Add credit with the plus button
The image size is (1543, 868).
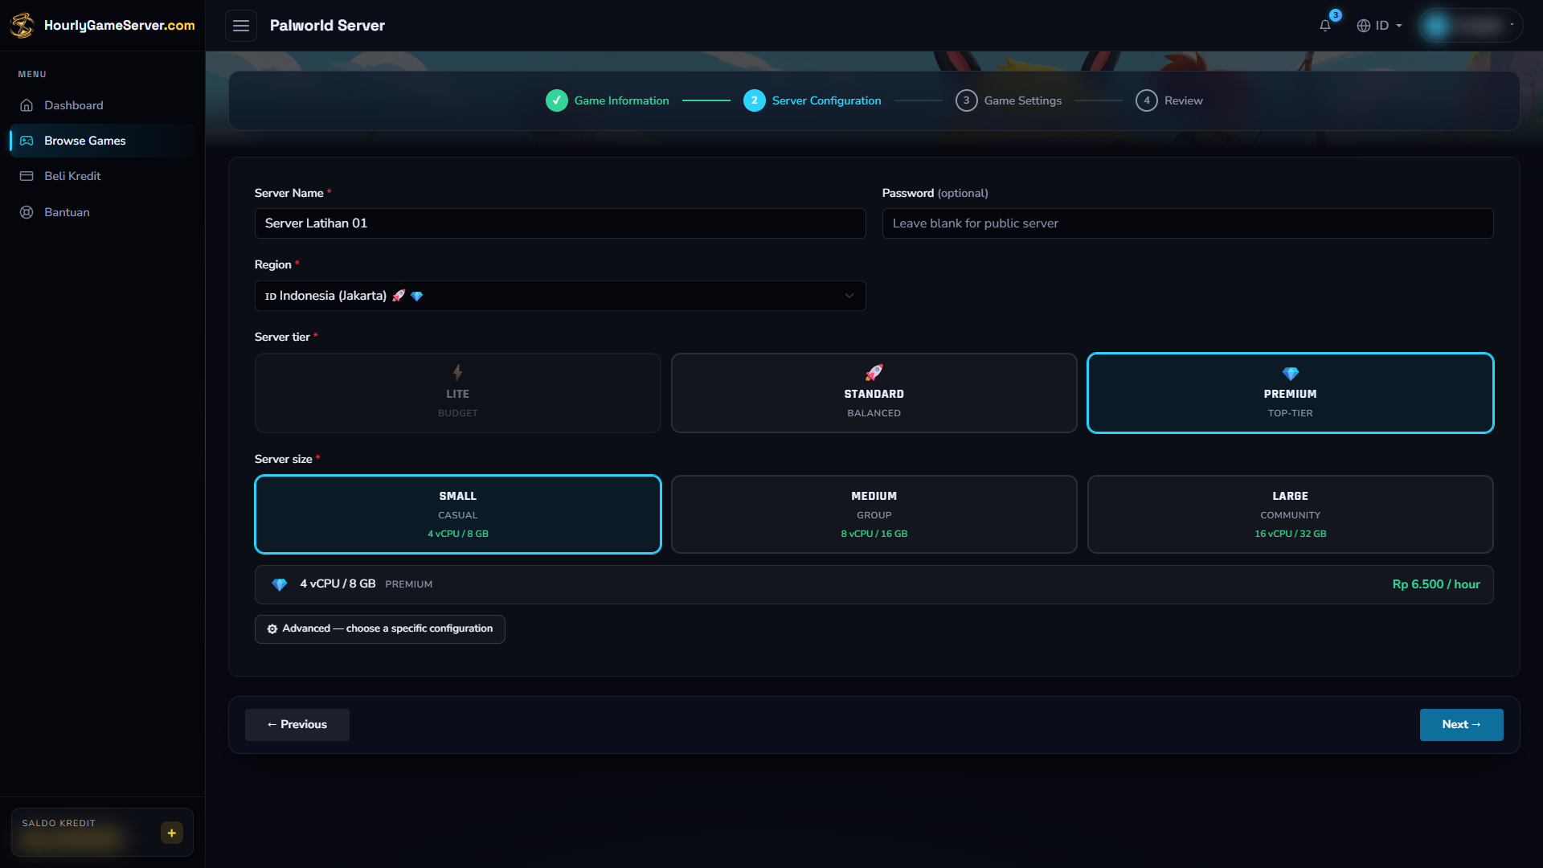(172, 833)
